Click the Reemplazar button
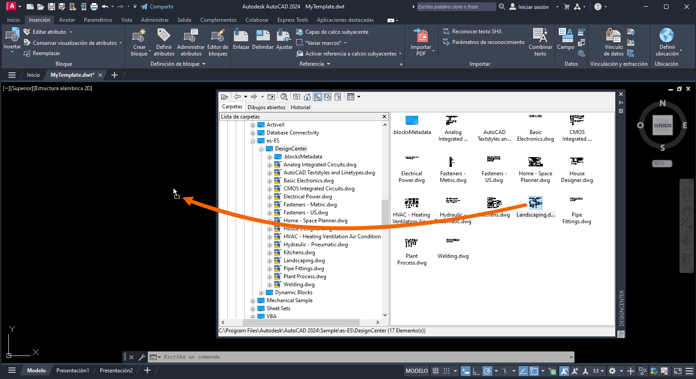 tap(42, 53)
